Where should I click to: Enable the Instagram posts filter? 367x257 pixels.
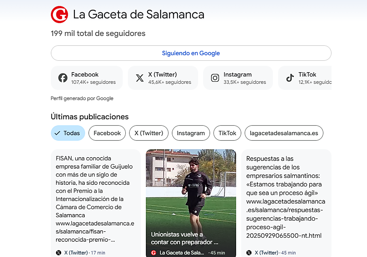tap(191, 133)
